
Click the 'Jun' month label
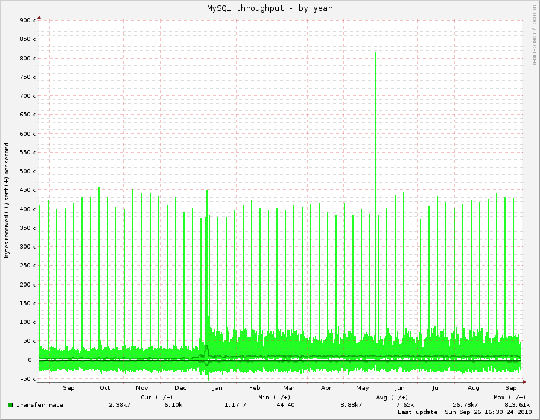[399, 388]
